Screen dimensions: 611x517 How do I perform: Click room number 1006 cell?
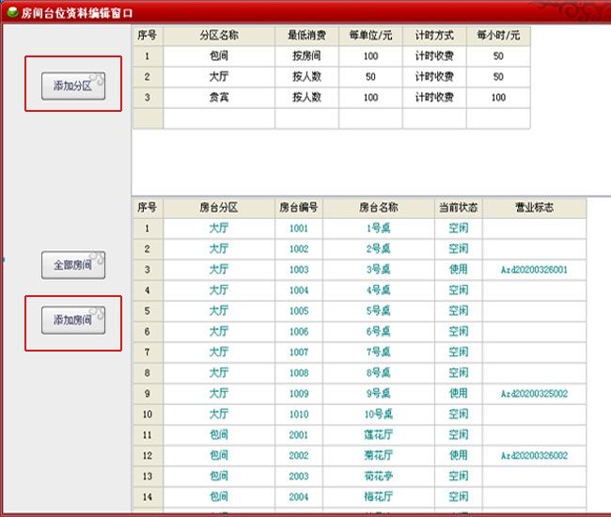pos(299,332)
